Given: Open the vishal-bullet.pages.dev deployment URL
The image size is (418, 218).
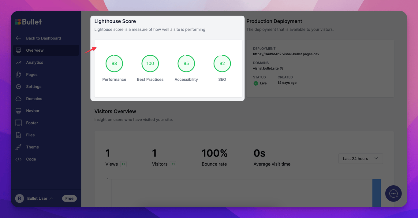Looking at the screenshot, I should point(286,54).
